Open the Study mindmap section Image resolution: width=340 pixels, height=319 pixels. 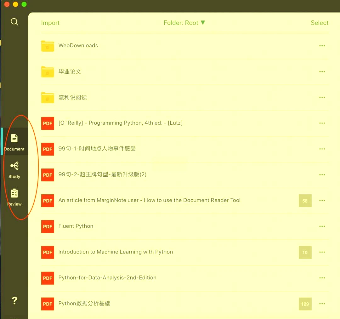tap(14, 169)
